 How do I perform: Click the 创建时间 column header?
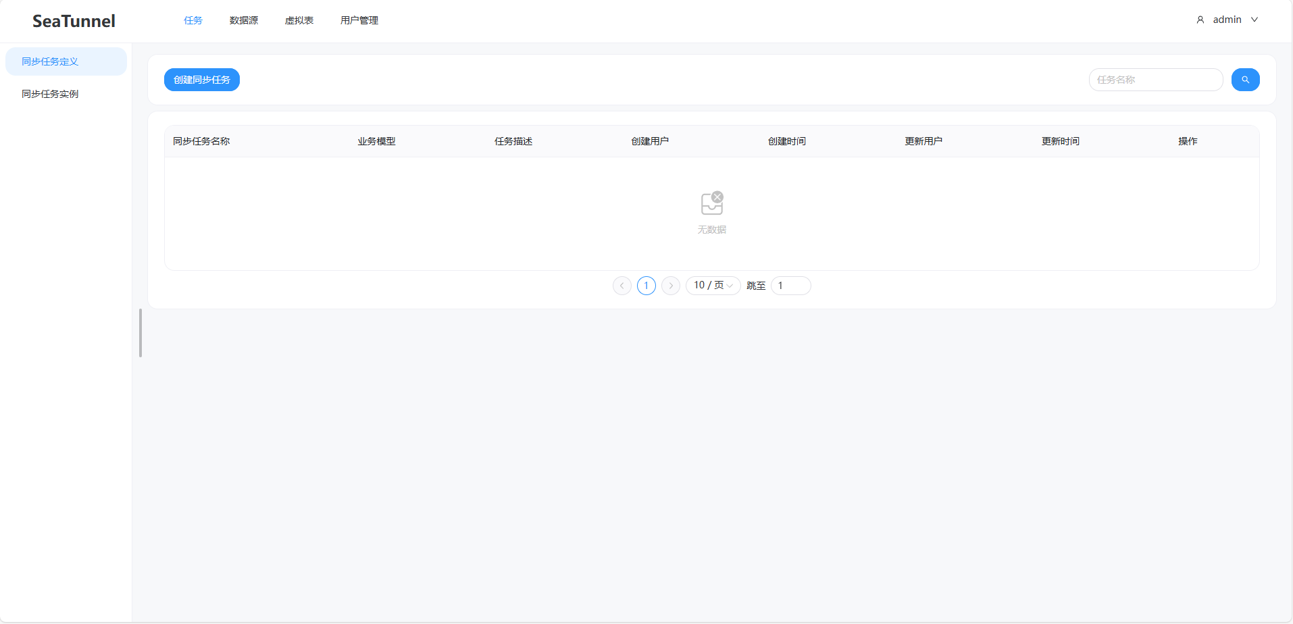click(x=787, y=141)
